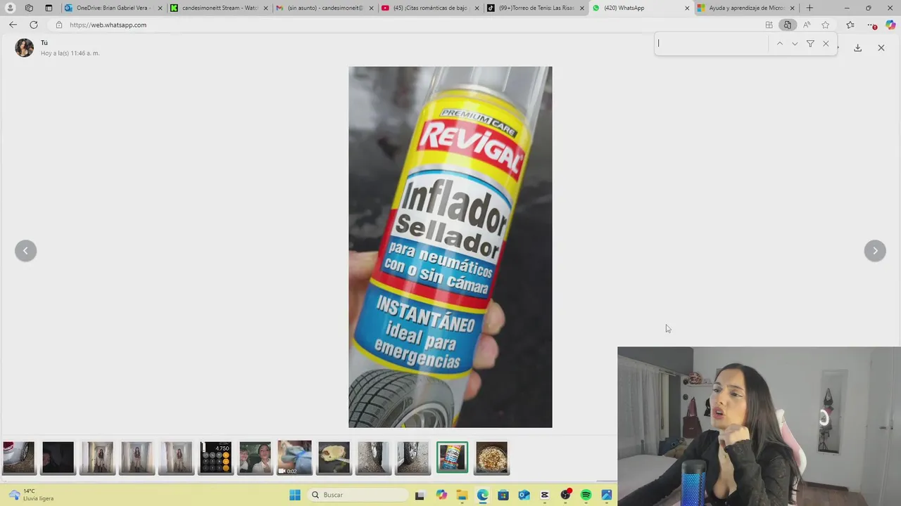Open CapCut from the taskbar

click(x=545, y=495)
